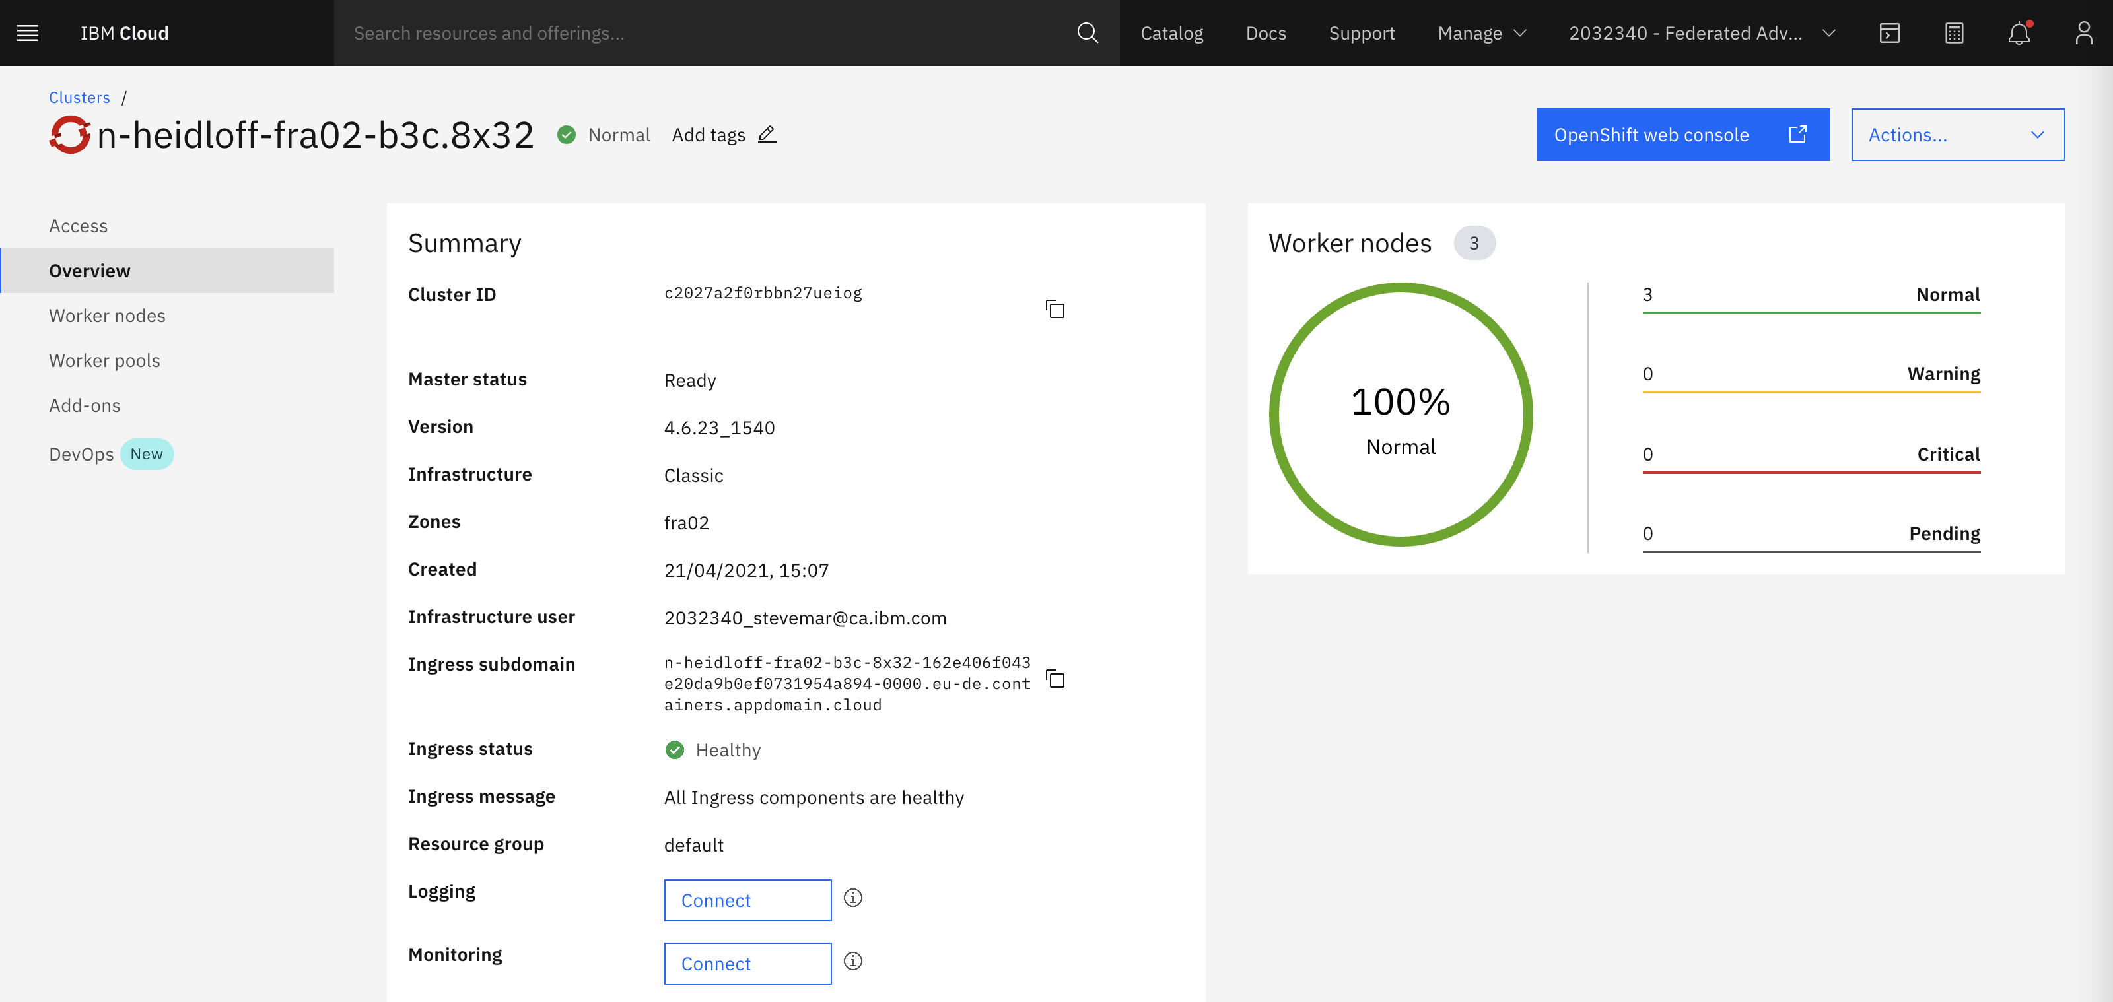Image resolution: width=2113 pixels, height=1002 pixels.
Task: Open the Add-ons sidebar section
Action: click(167, 405)
